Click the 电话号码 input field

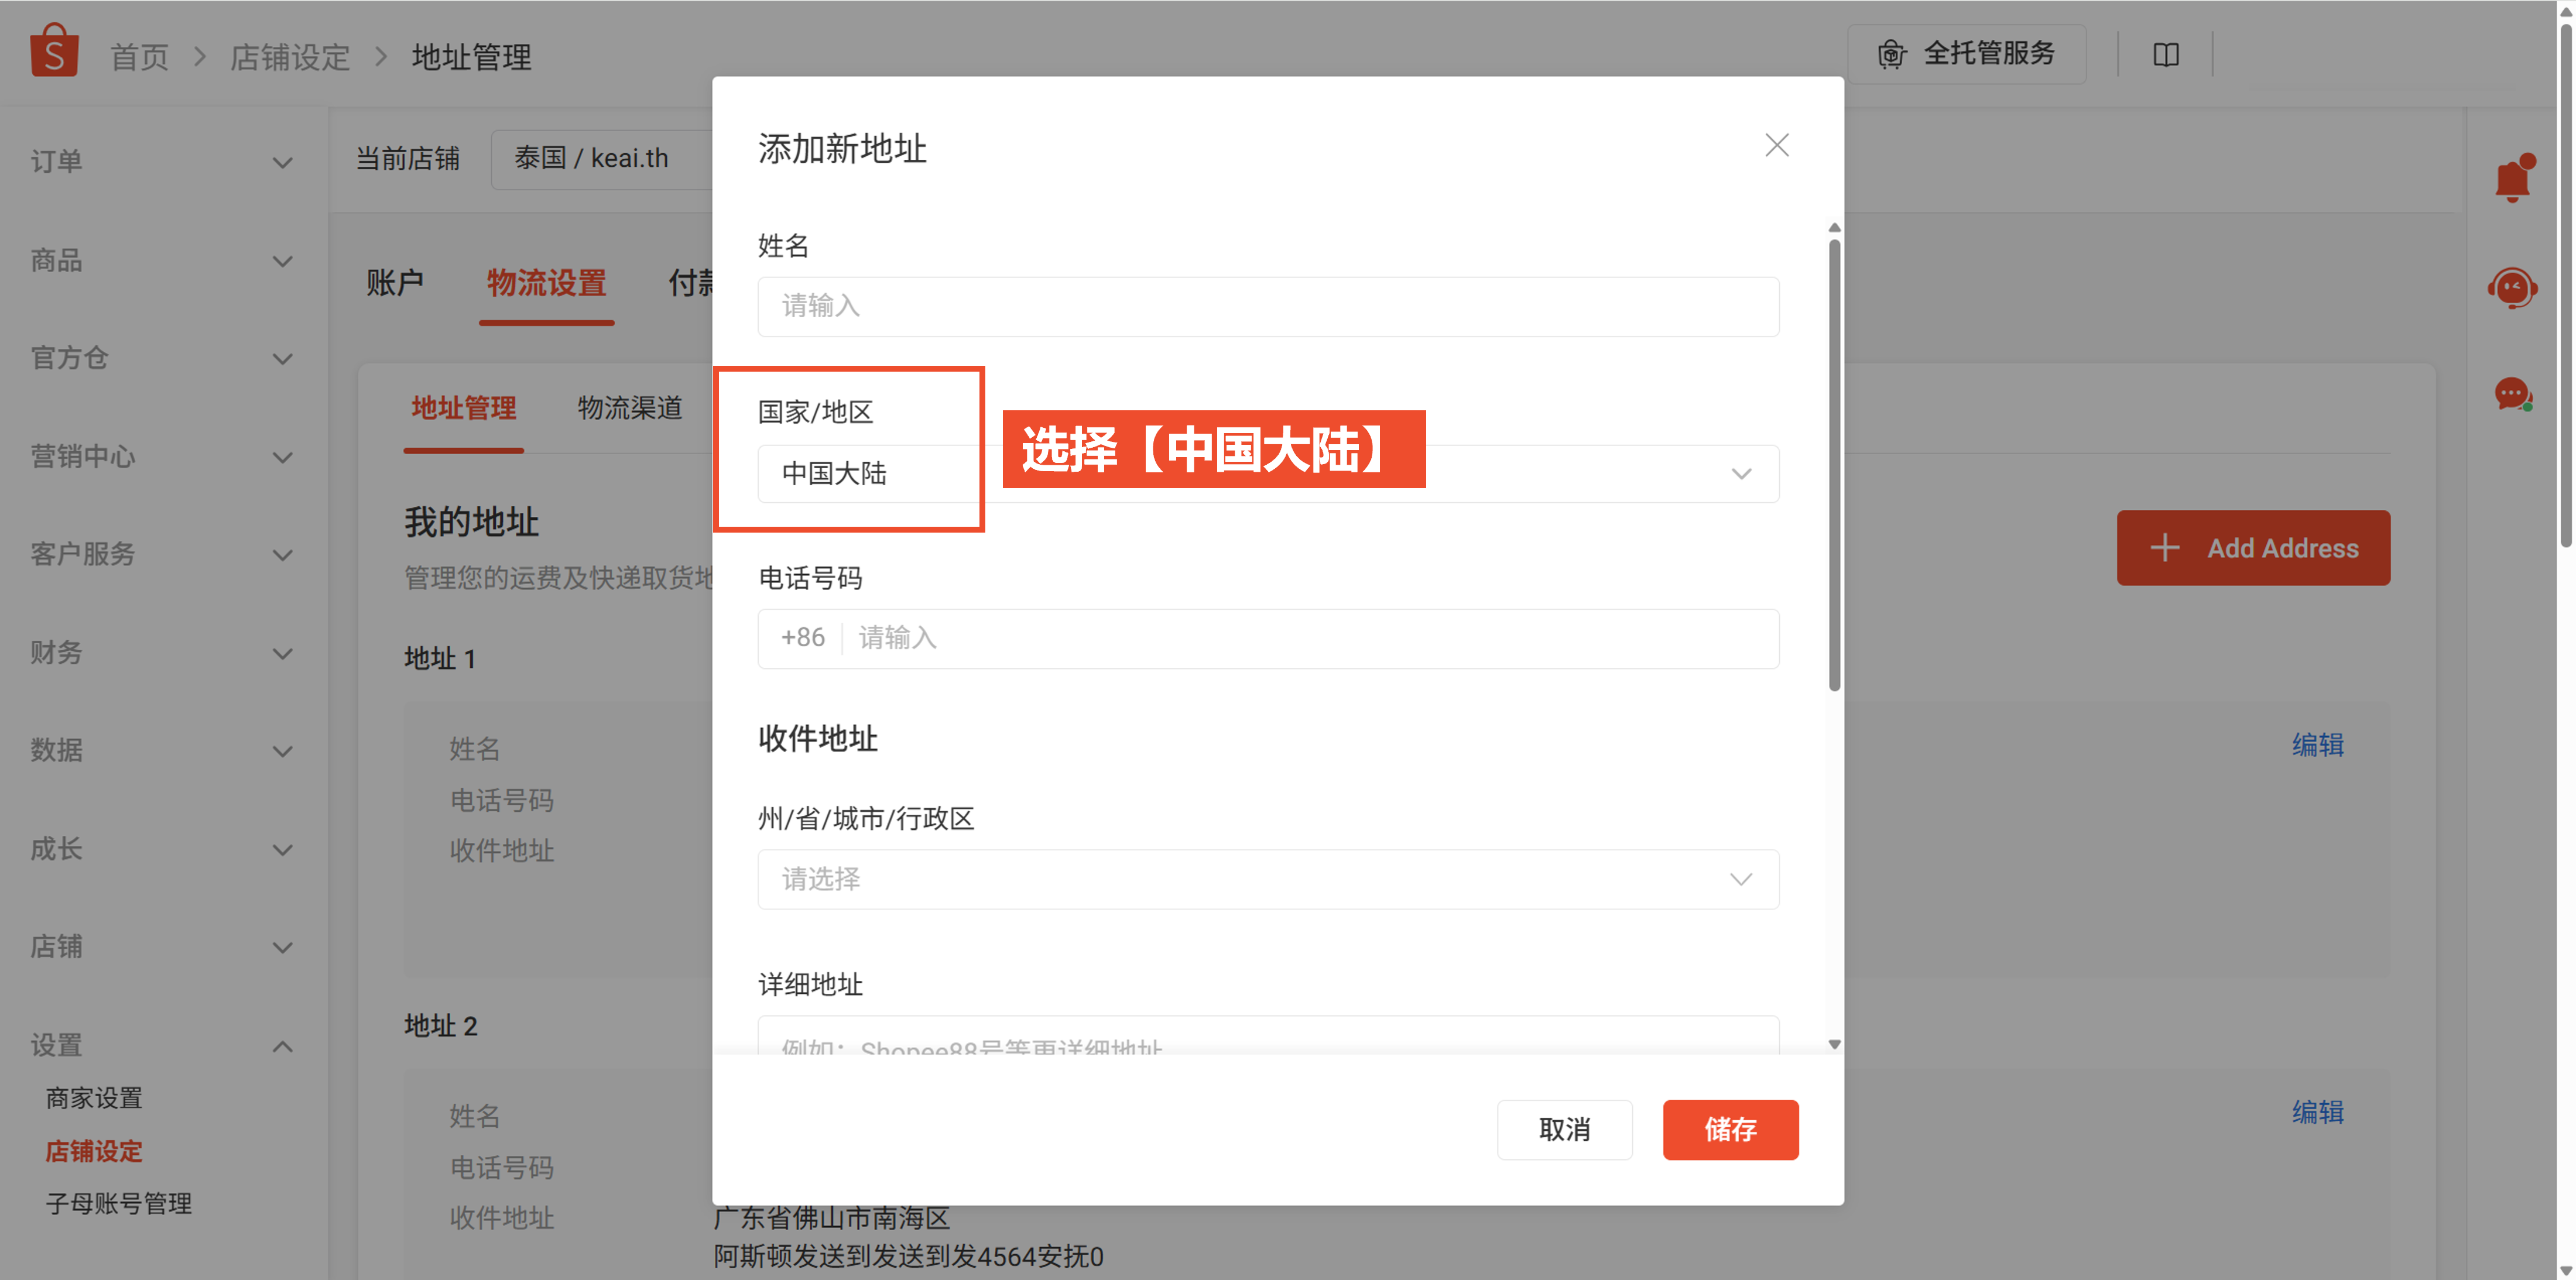(x=1268, y=638)
